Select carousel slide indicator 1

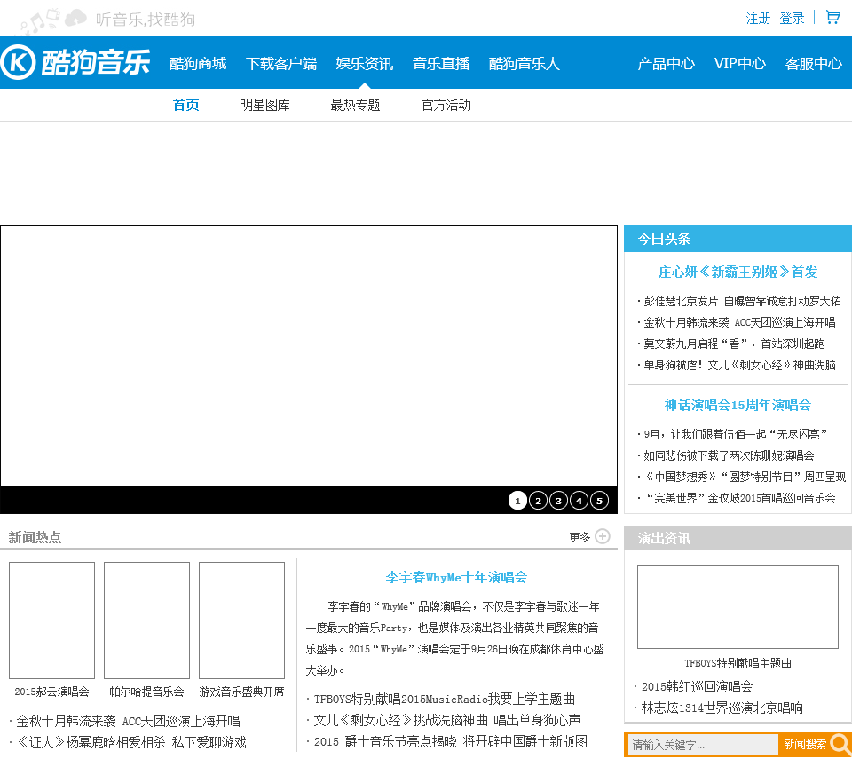517,501
